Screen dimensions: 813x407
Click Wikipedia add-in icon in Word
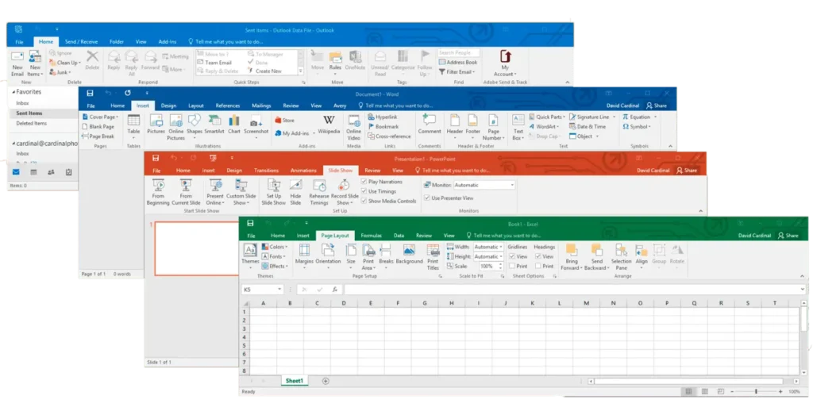coord(329,125)
